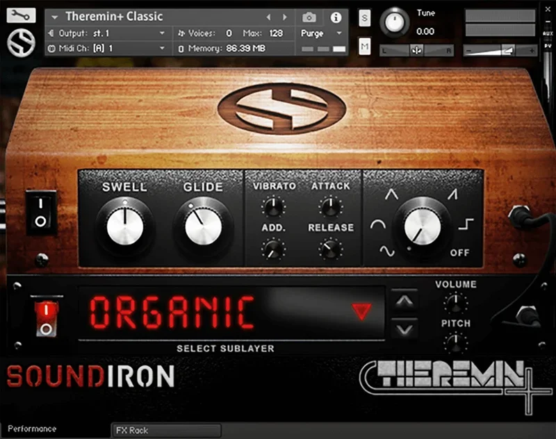The width and height of the screenshot is (556, 439).
Task: Click the Soundiron S logo icon
Action: (22, 43)
